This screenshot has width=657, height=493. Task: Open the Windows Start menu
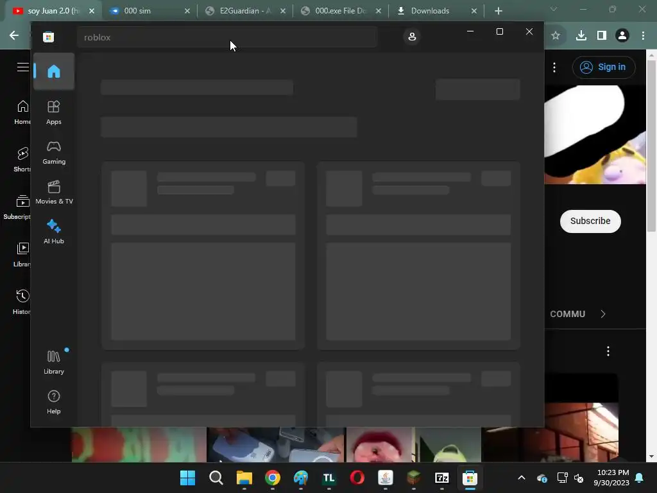pos(188,478)
